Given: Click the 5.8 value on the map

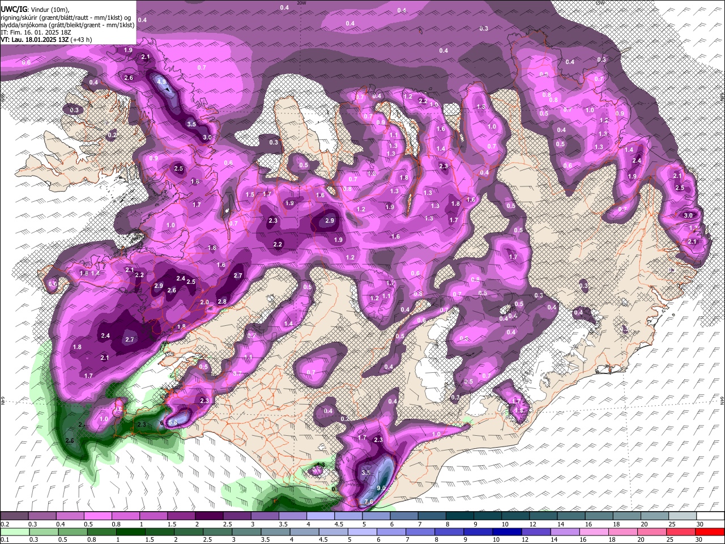Looking at the screenshot, I should (x=173, y=422).
